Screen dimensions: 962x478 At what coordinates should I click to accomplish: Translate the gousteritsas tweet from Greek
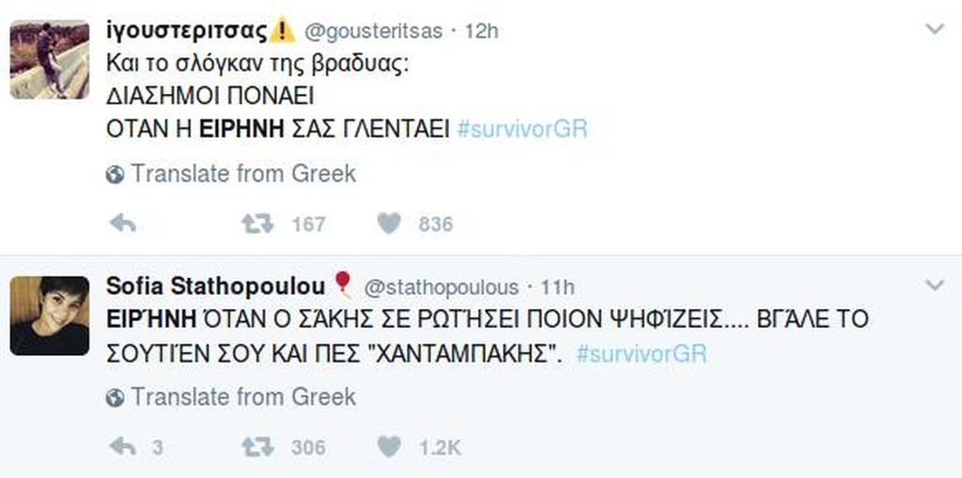pos(243,174)
